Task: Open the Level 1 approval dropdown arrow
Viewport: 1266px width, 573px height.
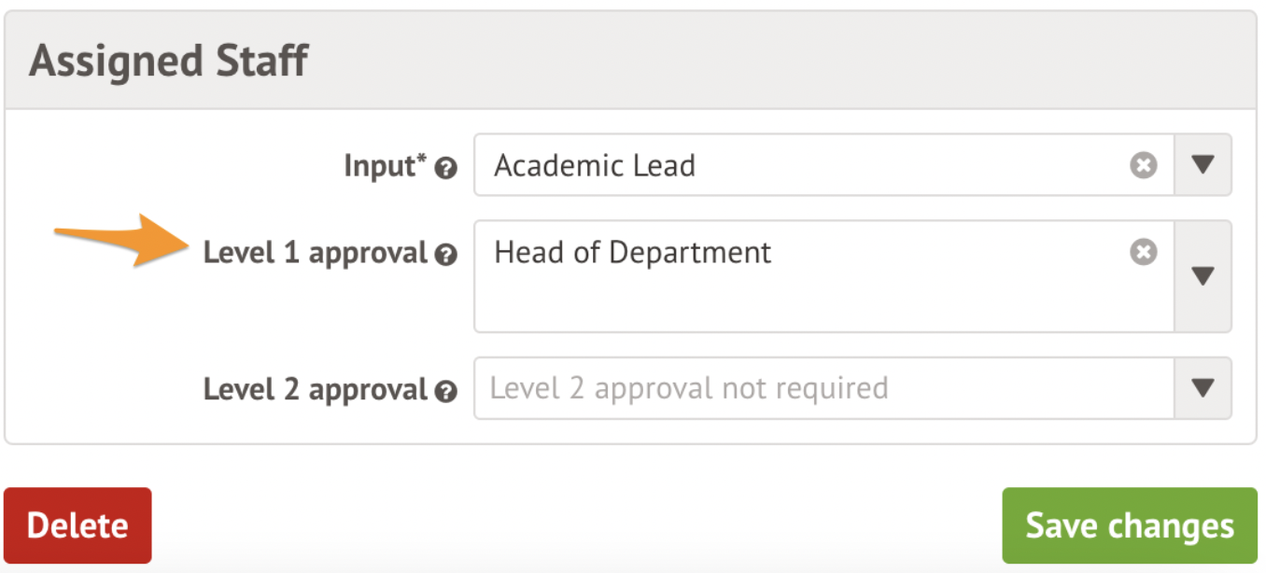Action: pyautogui.click(x=1203, y=276)
